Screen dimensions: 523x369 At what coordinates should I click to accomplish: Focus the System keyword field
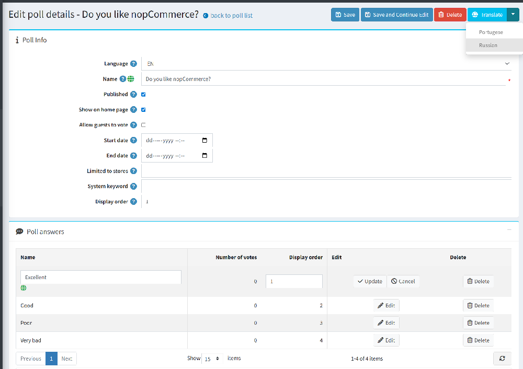[326, 187]
